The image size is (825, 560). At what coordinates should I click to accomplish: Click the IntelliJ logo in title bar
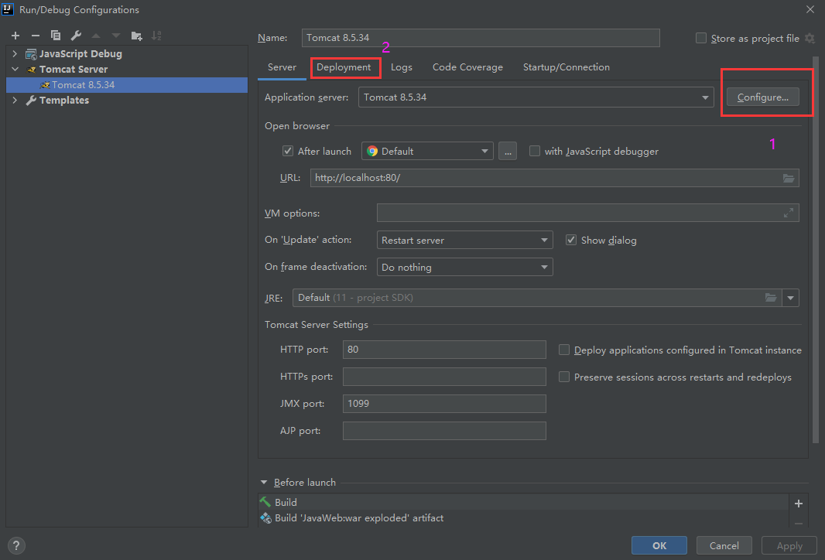[x=8, y=9]
